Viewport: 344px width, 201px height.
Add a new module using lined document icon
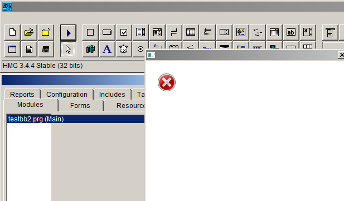pyautogui.click(x=29, y=49)
